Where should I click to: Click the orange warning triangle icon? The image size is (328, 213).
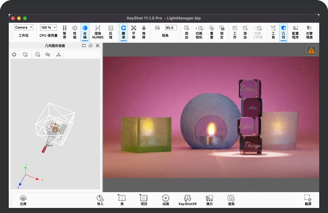(x=311, y=50)
